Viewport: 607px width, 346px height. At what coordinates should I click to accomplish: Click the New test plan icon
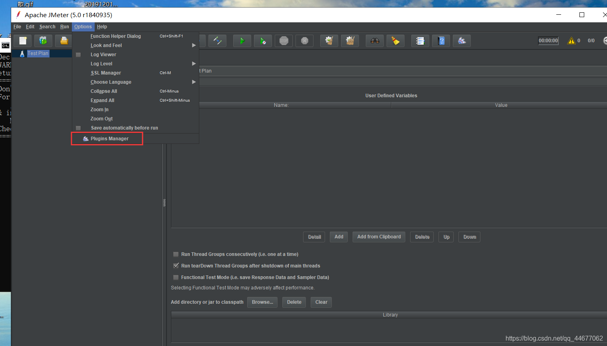point(23,41)
